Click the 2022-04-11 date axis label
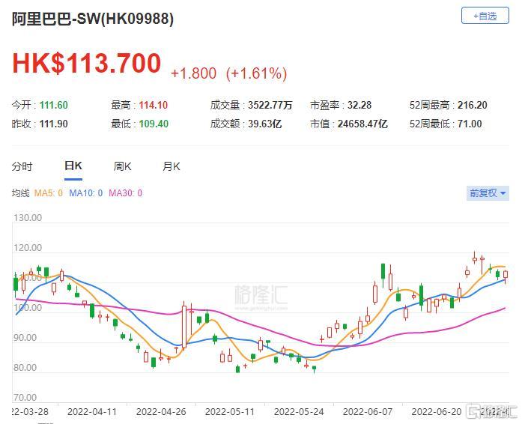This screenshot has height=424, width=522. pyautogui.click(x=92, y=412)
